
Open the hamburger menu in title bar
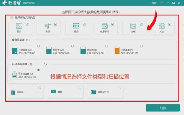click(162, 3)
